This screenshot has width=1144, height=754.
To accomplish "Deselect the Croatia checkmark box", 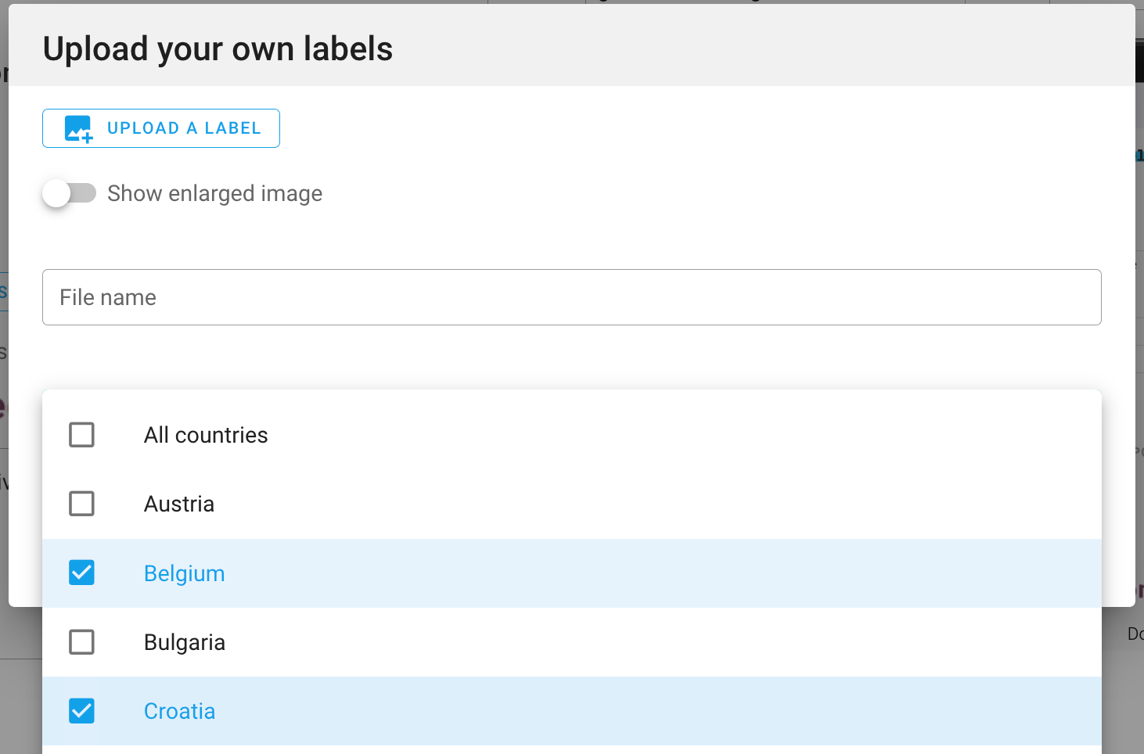I will pos(82,711).
